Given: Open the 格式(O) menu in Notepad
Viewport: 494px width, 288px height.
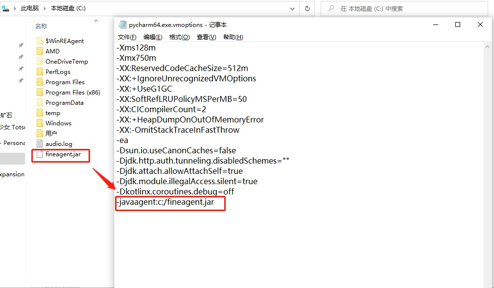Looking at the screenshot, I should coord(179,37).
